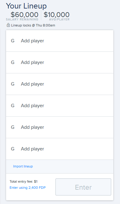This screenshot has height=204, width=120.
Task: Select the G position label in the second row
Action: pos(13,62)
